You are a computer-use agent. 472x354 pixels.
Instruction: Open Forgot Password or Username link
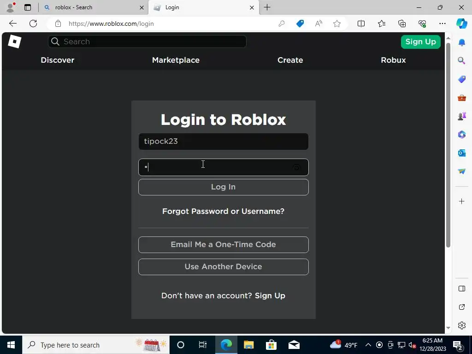[x=224, y=211]
